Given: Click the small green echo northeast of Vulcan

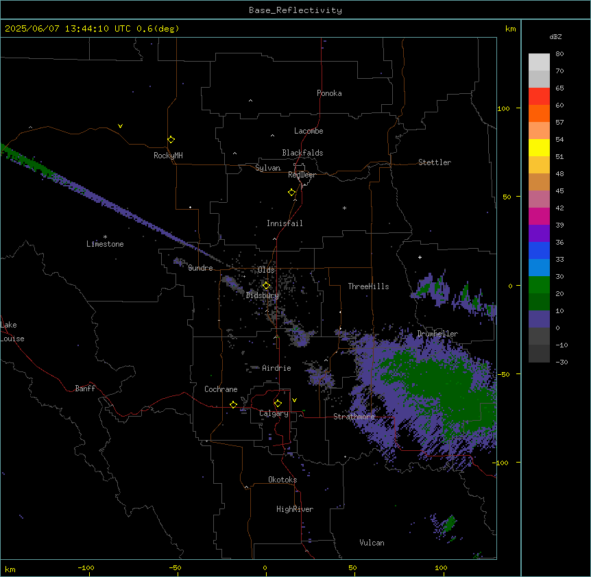Looking at the screenshot, I should [x=449, y=524].
